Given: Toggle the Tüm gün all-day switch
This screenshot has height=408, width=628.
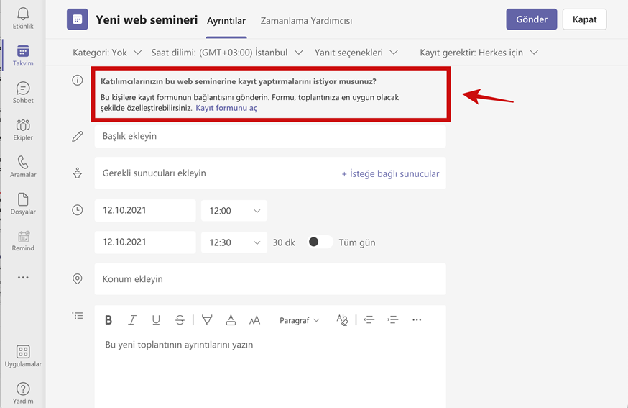Looking at the screenshot, I should pyautogui.click(x=320, y=242).
